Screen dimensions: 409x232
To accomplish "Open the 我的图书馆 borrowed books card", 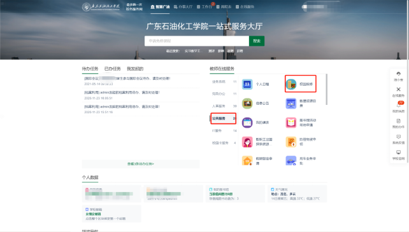I will (x=235, y=194).
